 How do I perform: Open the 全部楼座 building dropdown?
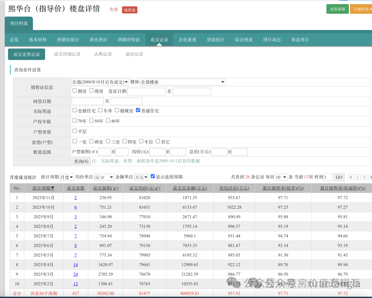[x=183, y=82]
